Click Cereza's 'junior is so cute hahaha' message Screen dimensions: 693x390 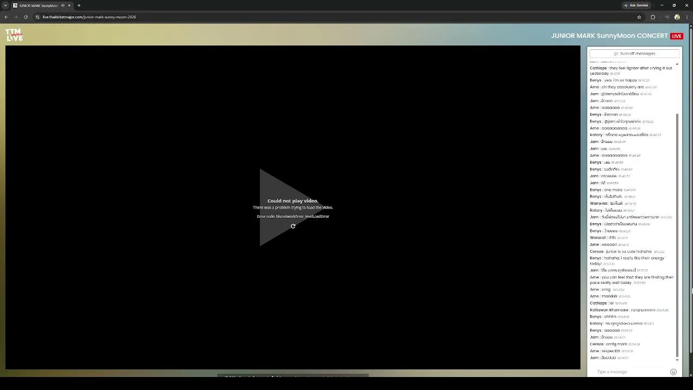pyautogui.click(x=627, y=251)
